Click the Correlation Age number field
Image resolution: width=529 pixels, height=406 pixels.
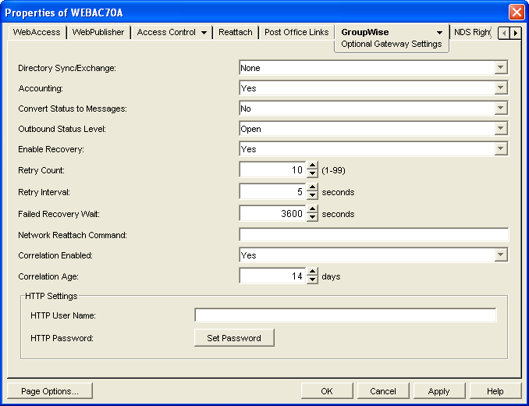(x=272, y=276)
